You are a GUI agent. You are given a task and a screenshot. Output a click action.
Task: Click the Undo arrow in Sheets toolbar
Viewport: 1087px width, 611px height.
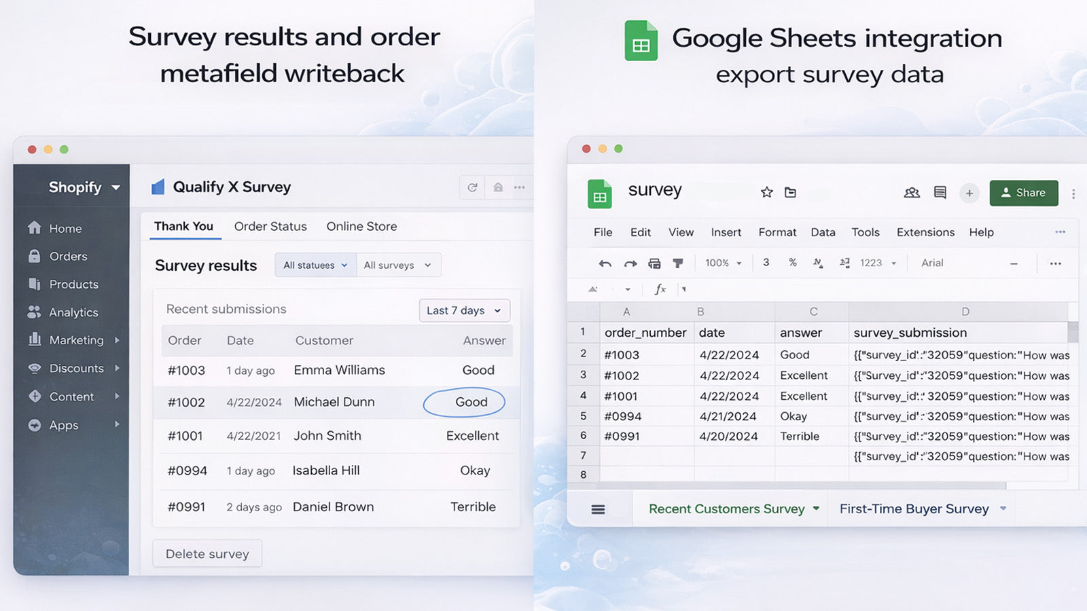pos(605,263)
